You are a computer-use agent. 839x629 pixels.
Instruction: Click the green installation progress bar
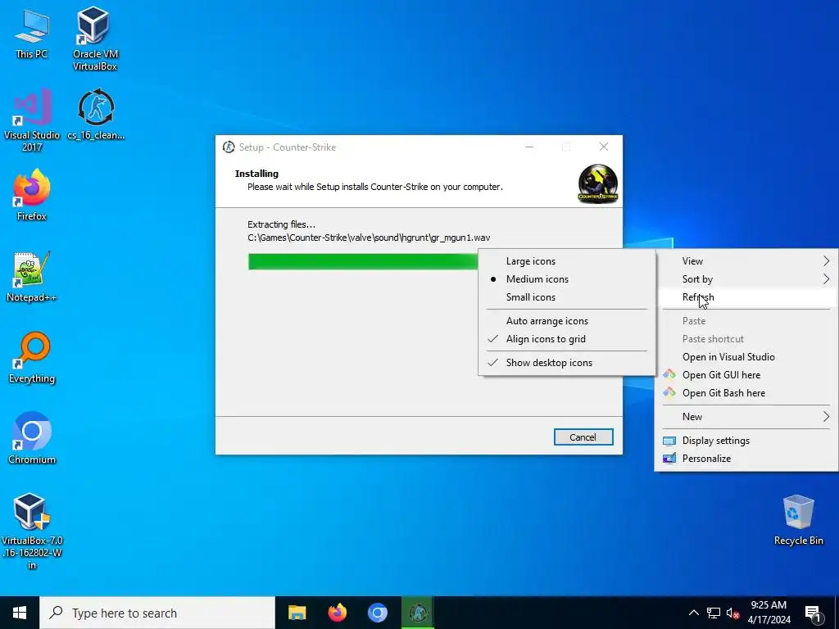(x=363, y=261)
